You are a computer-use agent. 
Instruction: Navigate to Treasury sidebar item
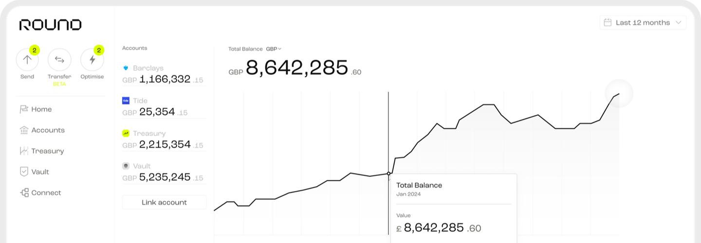(47, 151)
